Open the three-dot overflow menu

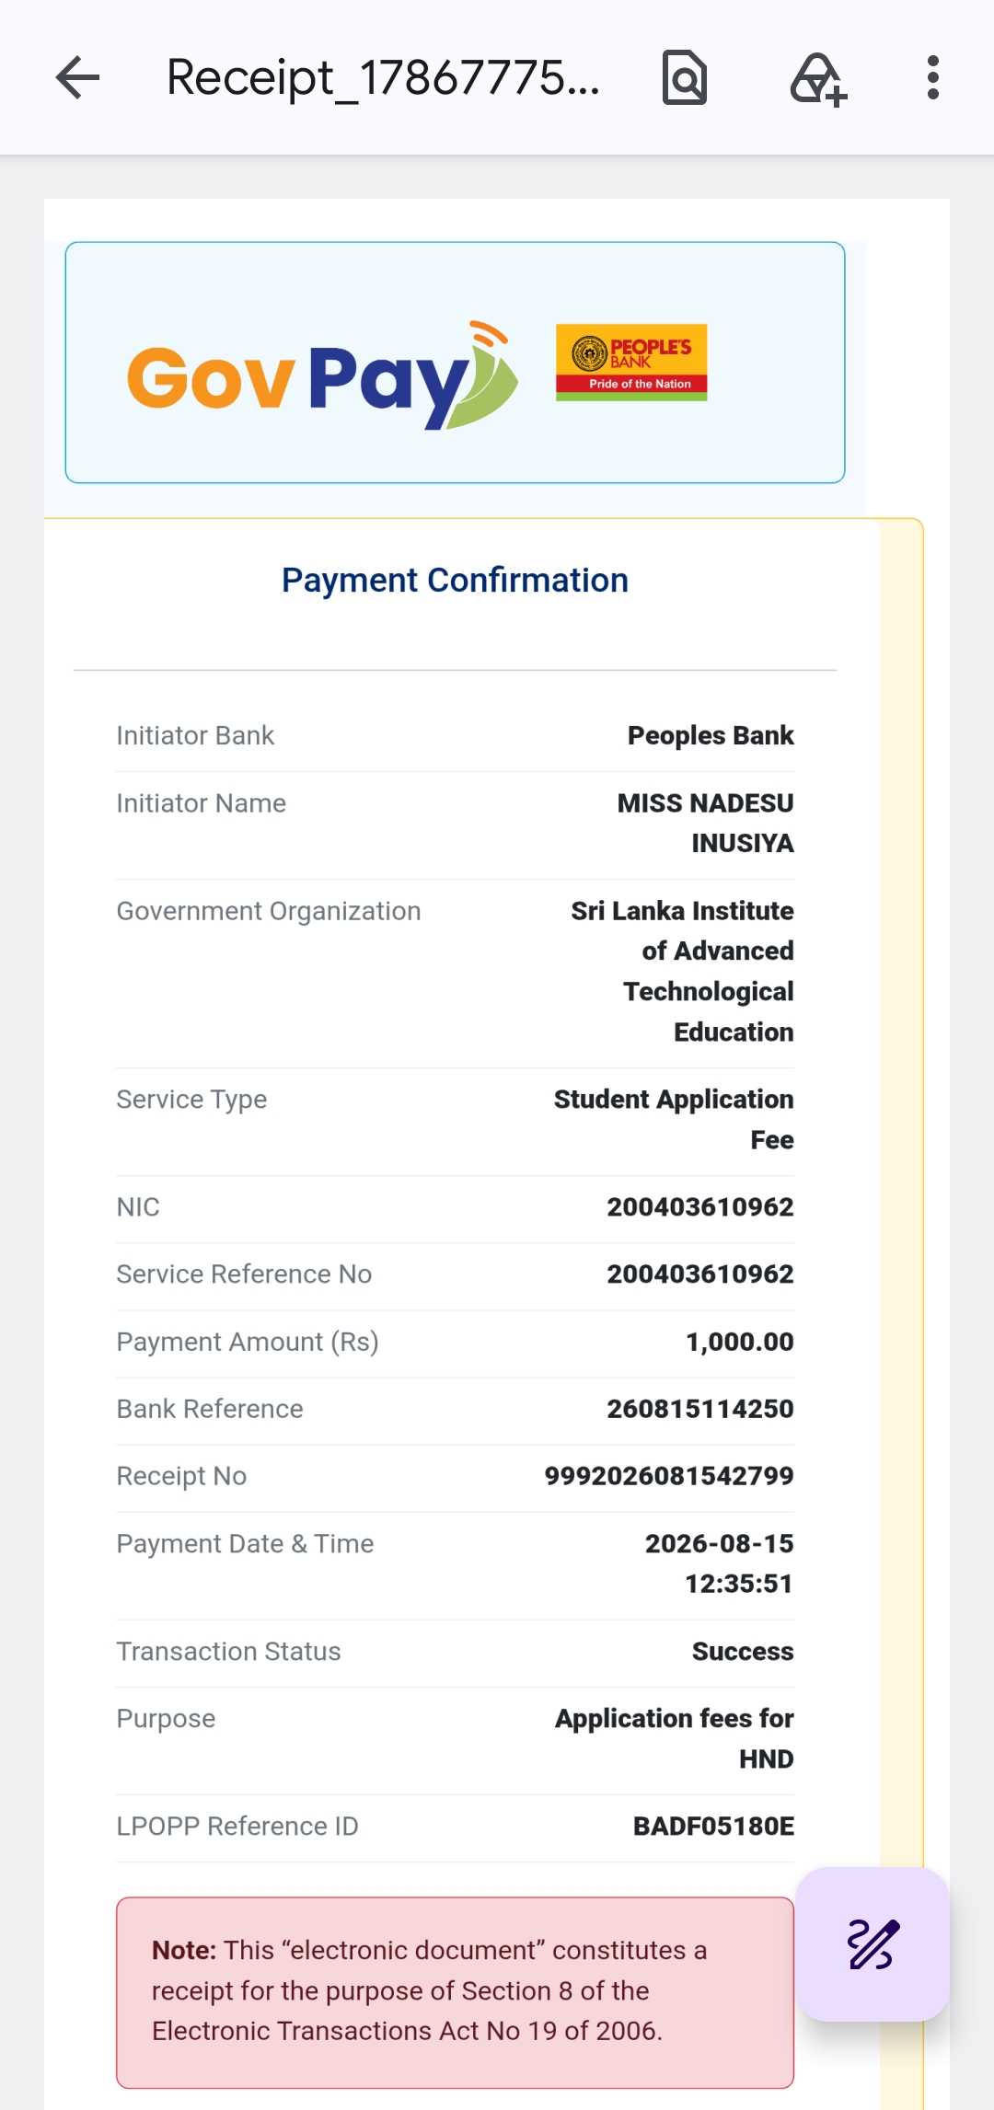pos(933,77)
